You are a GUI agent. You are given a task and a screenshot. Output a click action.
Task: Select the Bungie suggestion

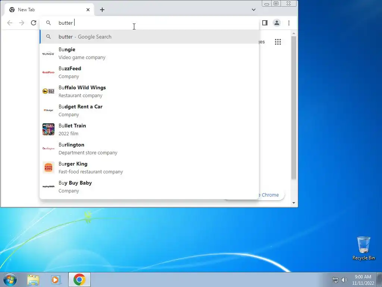[149, 53]
